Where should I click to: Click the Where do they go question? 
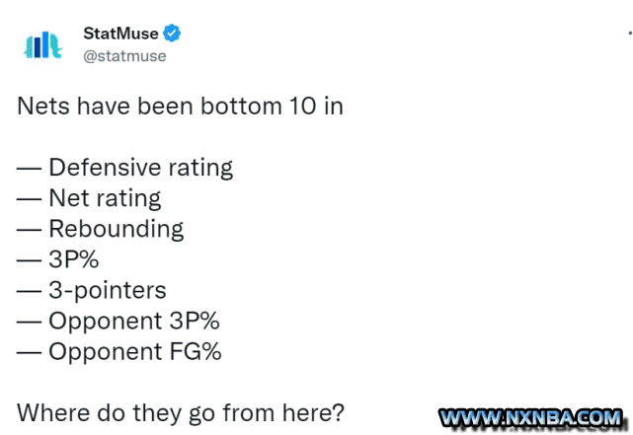click(x=181, y=413)
